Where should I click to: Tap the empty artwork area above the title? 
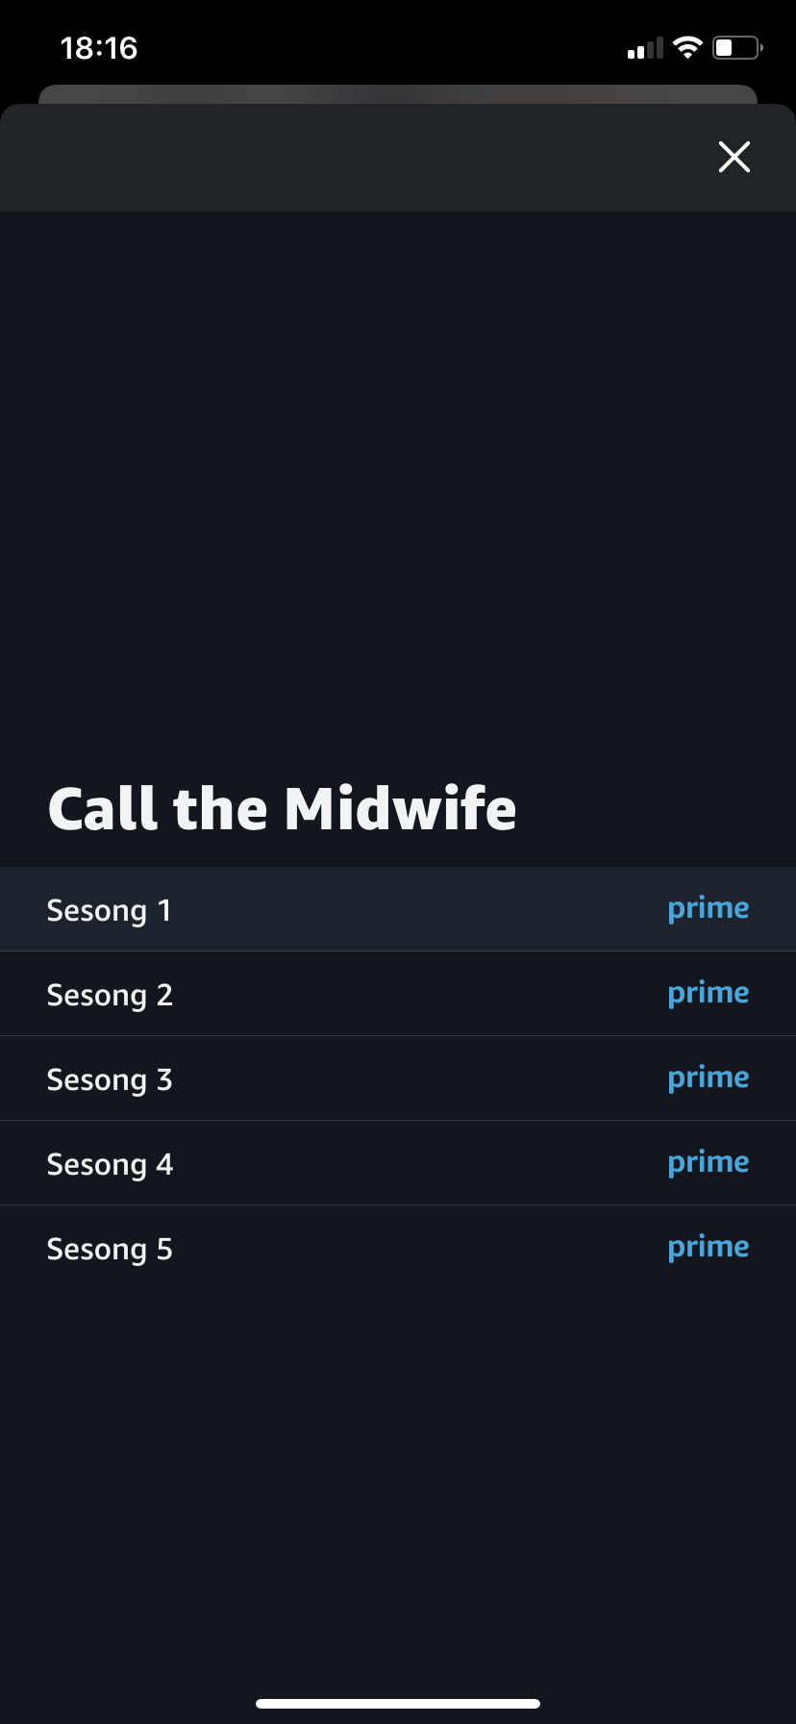coord(398,481)
